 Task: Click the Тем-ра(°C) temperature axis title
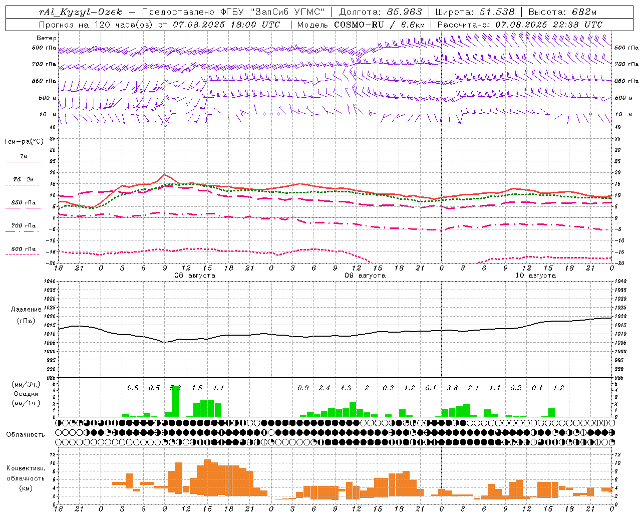tap(24, 142)
